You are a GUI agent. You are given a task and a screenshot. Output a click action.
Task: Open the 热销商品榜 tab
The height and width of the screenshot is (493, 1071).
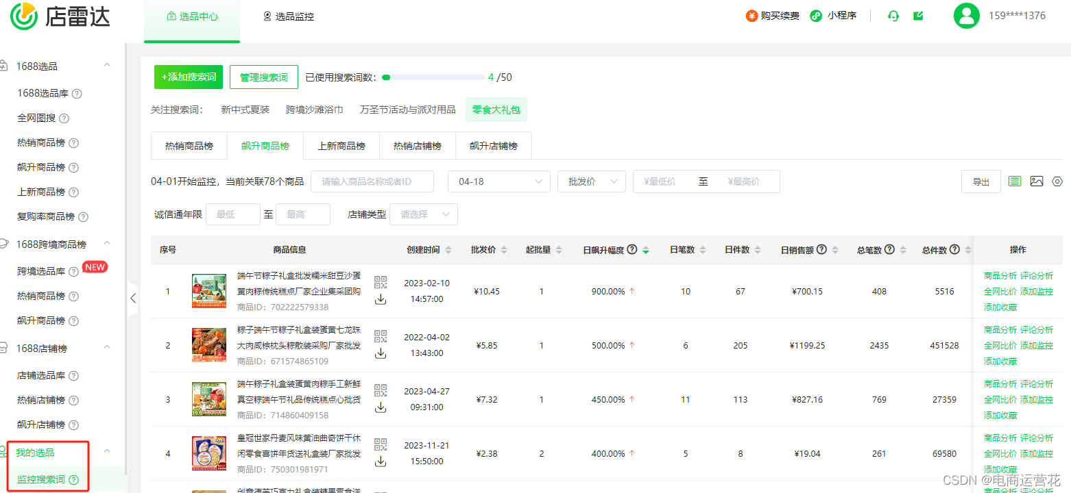(x=189, y=146)
